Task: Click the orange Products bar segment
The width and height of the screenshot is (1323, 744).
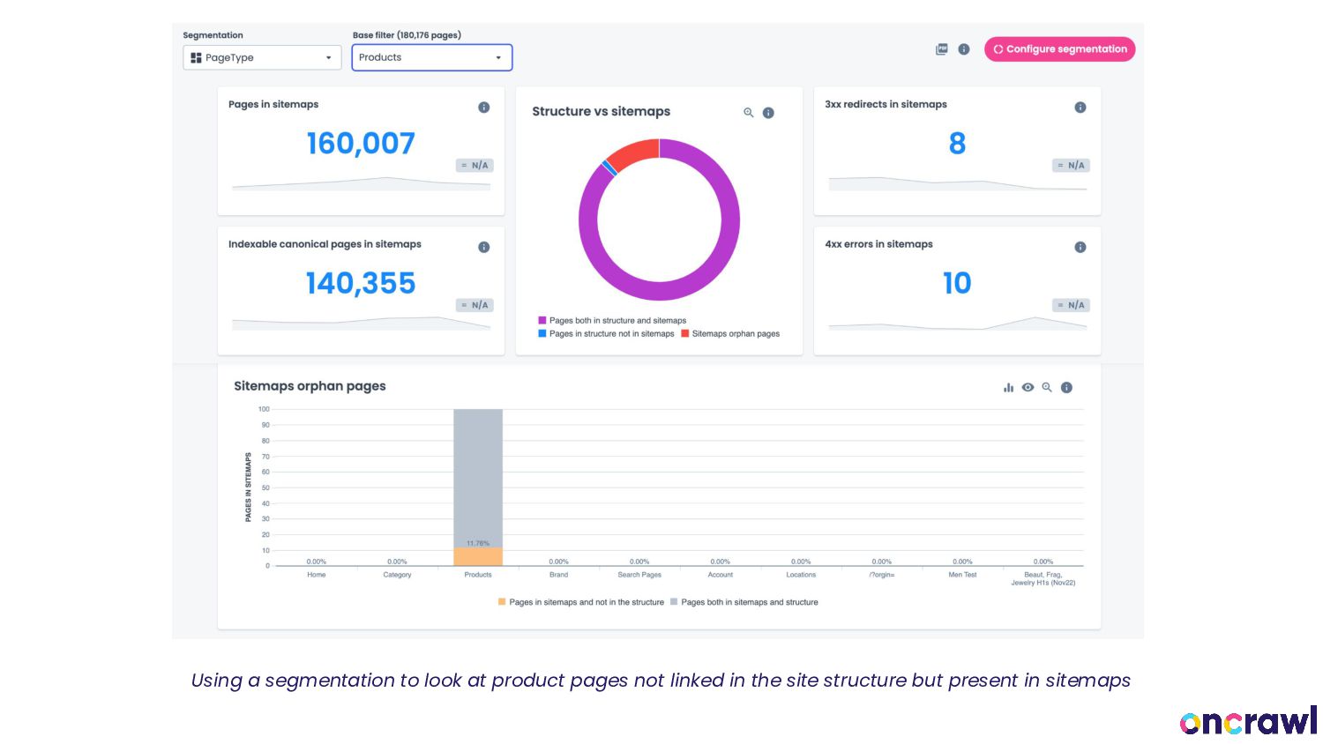Action: (x=478, y=556)
